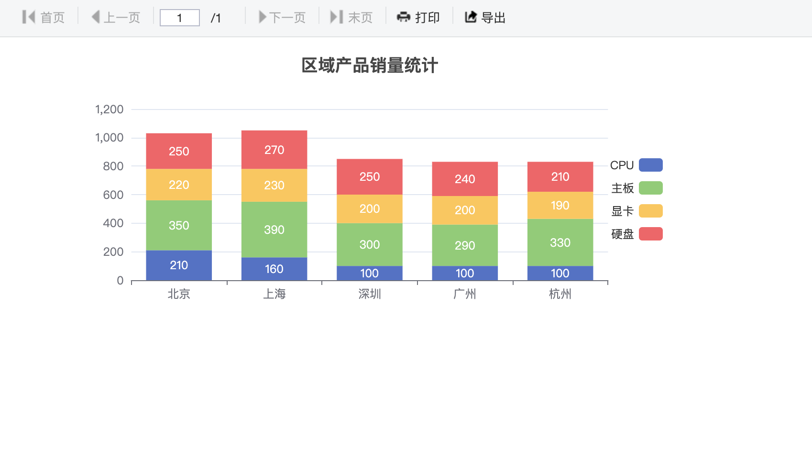The height and width of the screenshot is (459, 812).
Task: Click the chart title 区域产品销量统计
Action: [370, 66]
